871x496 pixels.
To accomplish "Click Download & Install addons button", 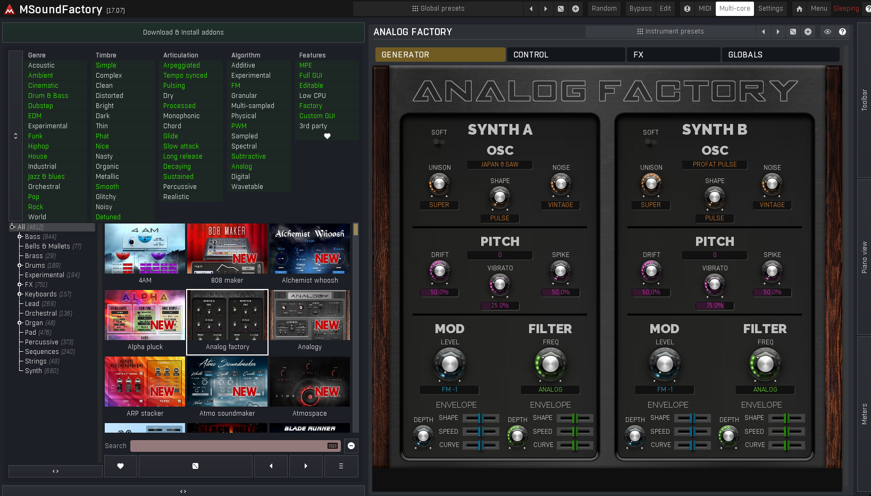I will coord(183,32).
